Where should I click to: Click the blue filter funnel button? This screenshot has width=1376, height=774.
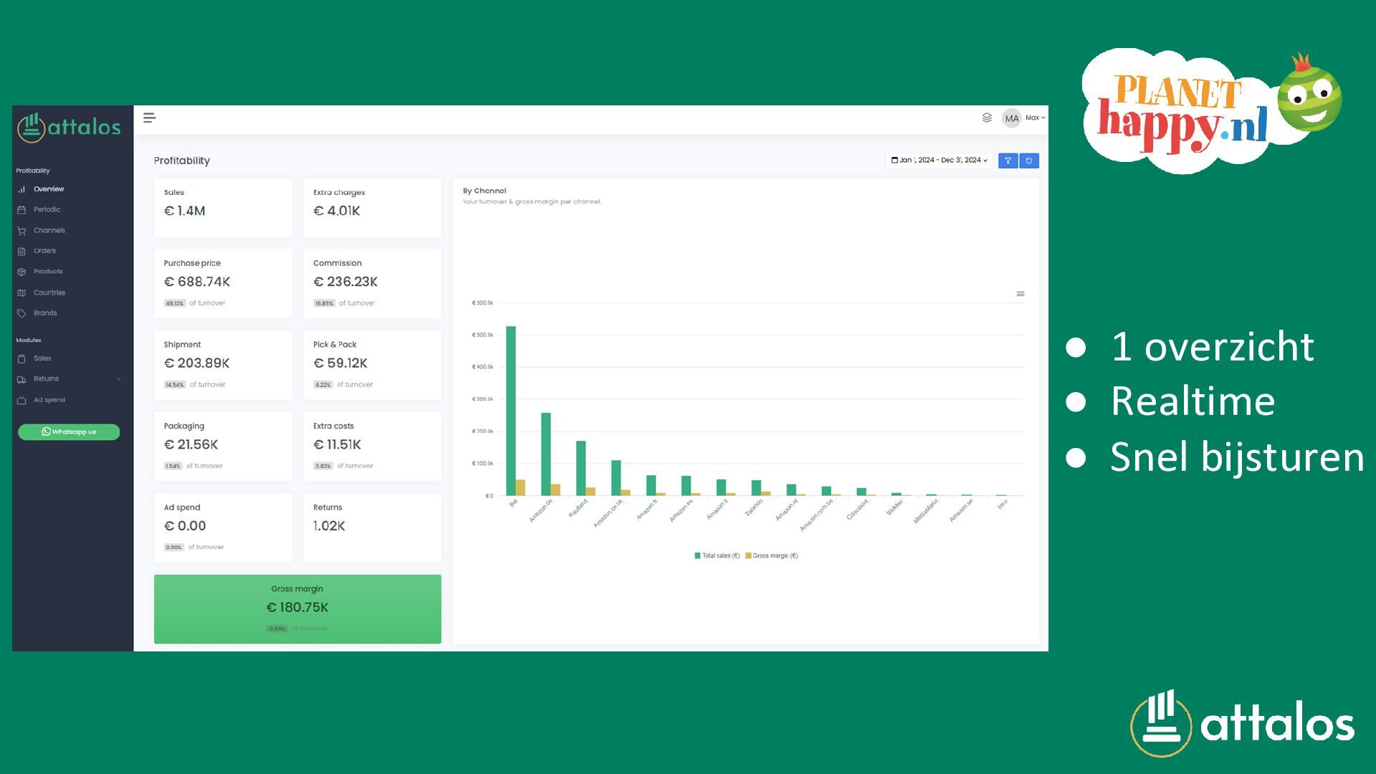[1008, 161]
